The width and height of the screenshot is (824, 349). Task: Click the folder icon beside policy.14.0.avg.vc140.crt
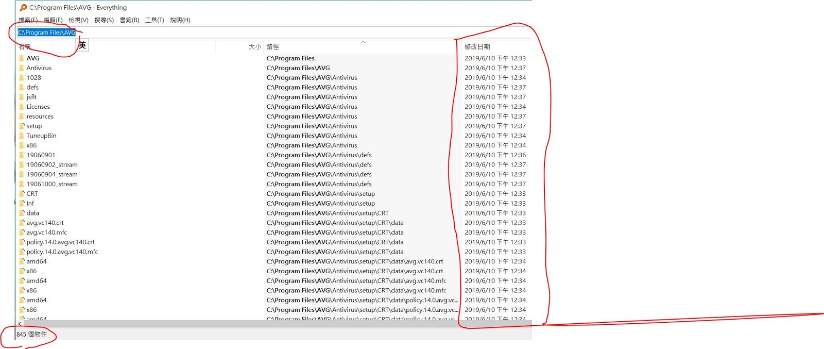click(x=22, y=242)
